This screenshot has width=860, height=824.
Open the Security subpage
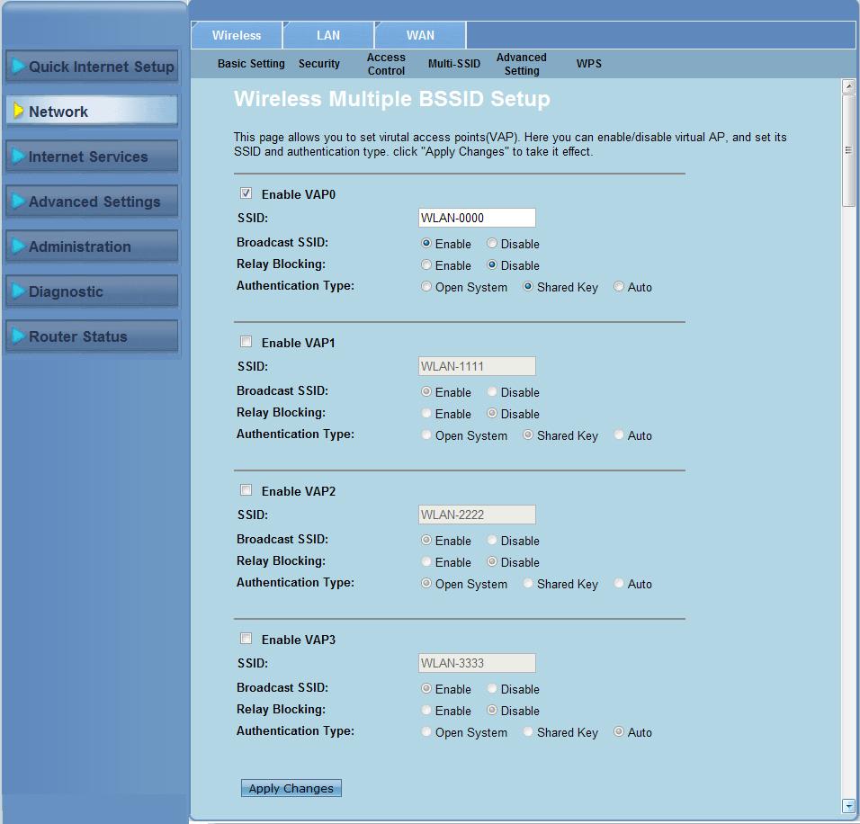pyautogui.click(x=319, y=64)
